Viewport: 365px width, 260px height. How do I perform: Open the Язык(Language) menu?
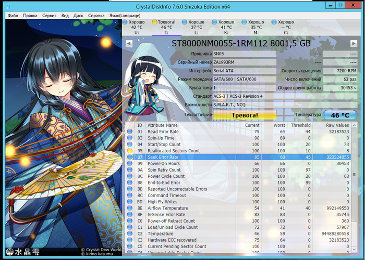click(x=123, y=16)
